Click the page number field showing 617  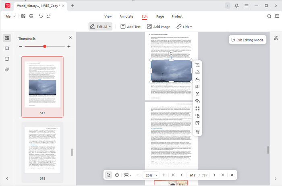point(193,175)
